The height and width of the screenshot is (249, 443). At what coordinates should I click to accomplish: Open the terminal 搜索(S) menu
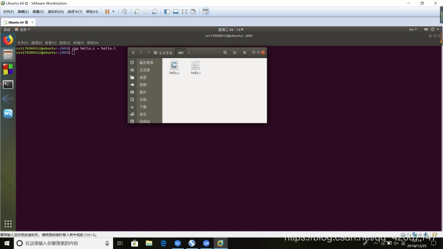click(x=64, y=42)
